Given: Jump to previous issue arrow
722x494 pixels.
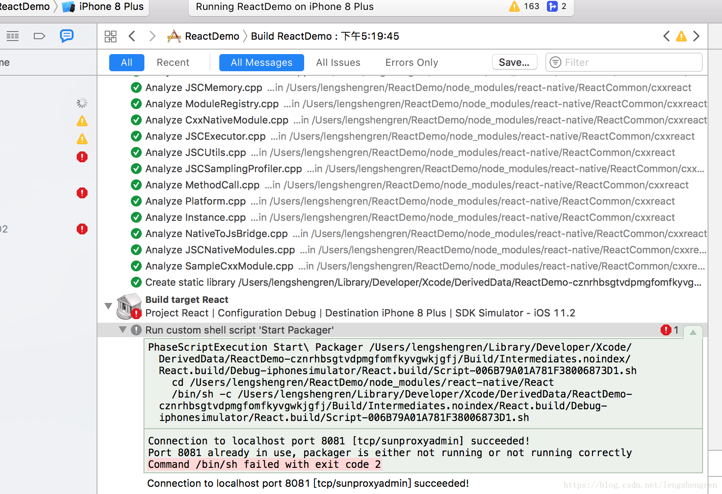Looking at the screenshot, I should click(666, 36).
